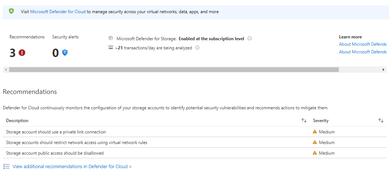Image resolution: width=389 pixels, height=178 pixels.
Task: Click info icon next to subscription level status
Action: pos(249,38)
